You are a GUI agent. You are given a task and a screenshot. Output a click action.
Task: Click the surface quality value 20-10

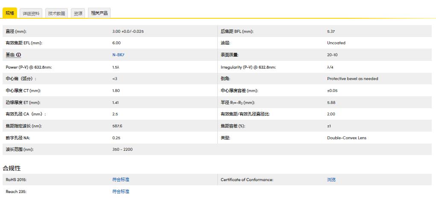point(332,55)
